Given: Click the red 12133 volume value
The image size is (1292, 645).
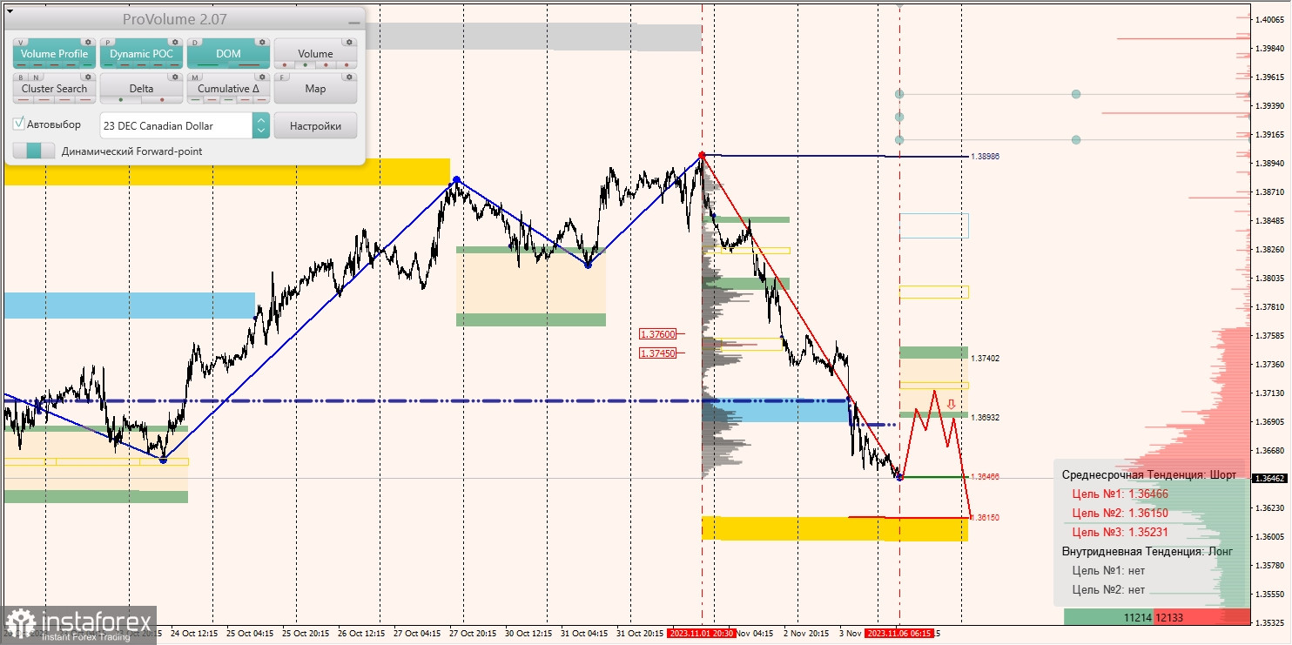Looking at the screenshot, I should point(1168,617).
